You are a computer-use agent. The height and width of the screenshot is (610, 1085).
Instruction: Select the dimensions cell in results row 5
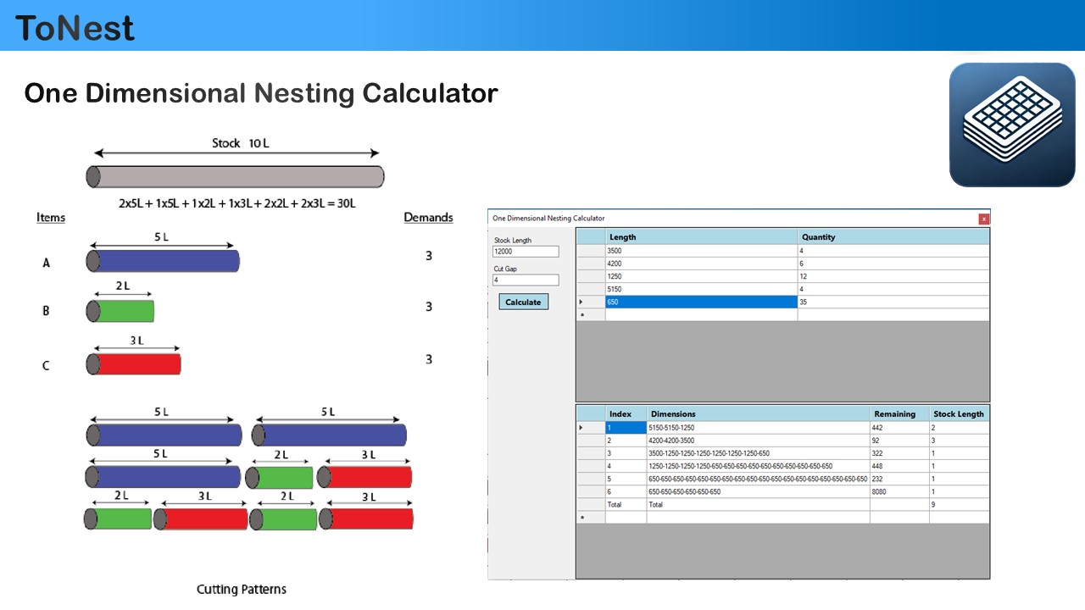(x=758, y=479)
